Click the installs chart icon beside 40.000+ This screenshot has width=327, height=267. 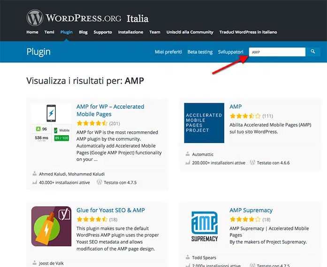coord(35,182)
